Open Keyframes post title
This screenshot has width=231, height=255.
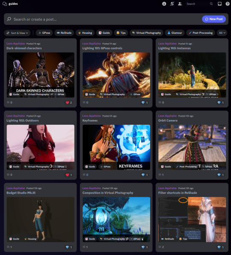coord(90,120)
